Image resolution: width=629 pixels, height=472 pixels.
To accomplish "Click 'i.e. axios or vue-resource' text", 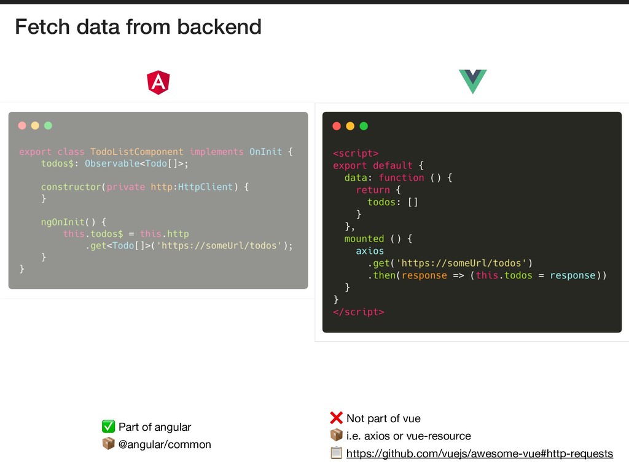I will (408, 436).
